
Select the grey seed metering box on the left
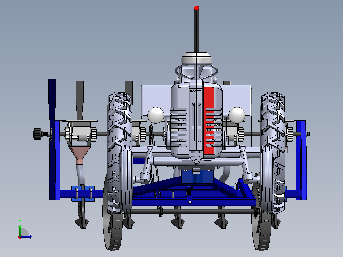click(x=80, y=133)
